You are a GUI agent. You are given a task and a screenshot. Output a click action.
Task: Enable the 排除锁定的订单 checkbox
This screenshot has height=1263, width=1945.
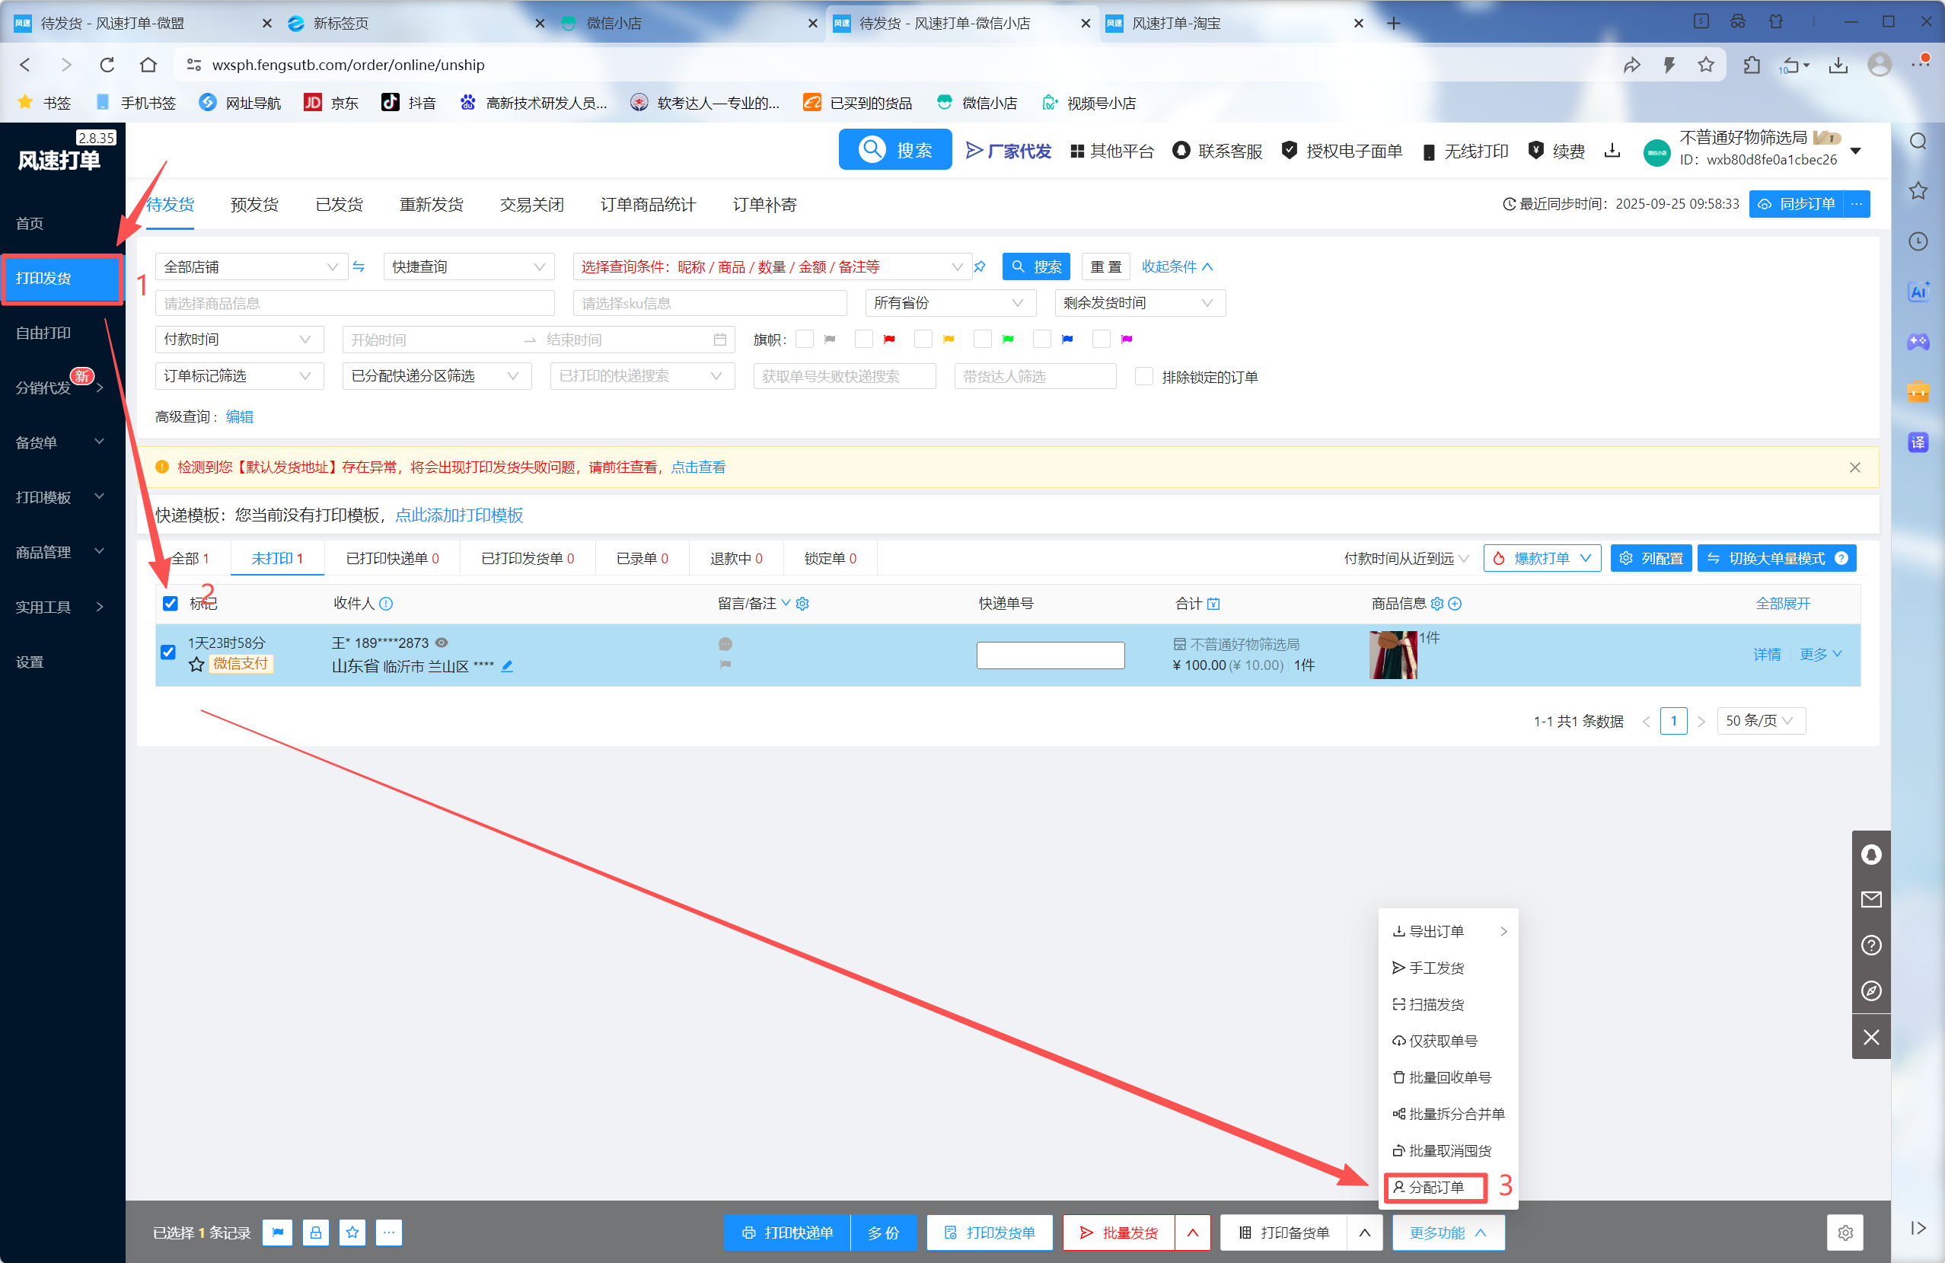click(x=1144, y=376)
